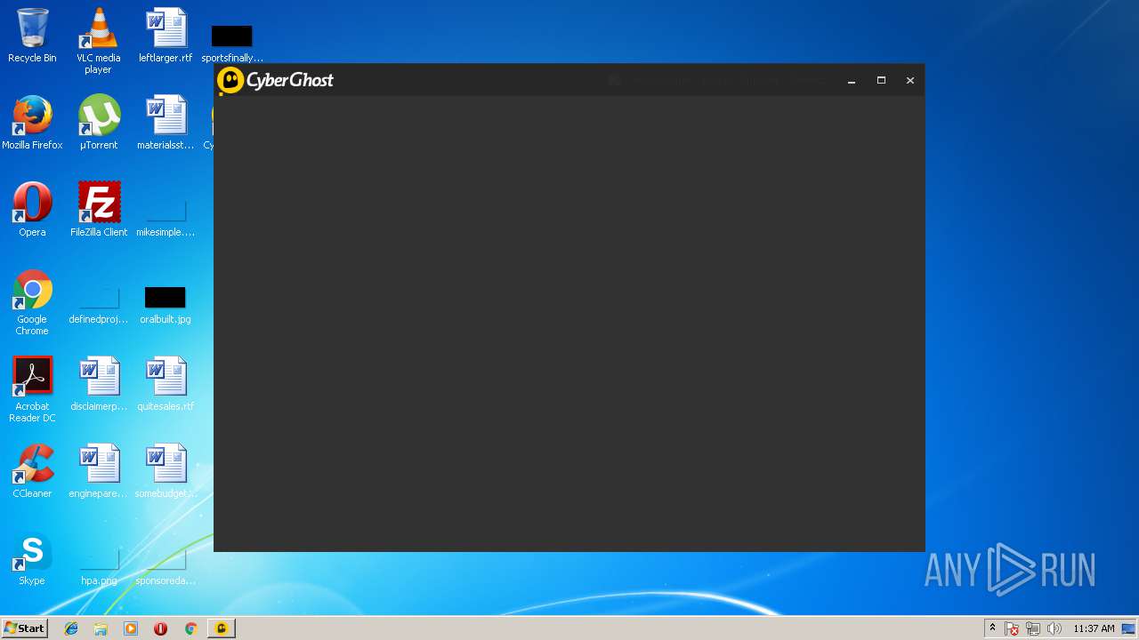
Task: Launch the CCleaner desktop shortcut
Action: pos(32,471)
